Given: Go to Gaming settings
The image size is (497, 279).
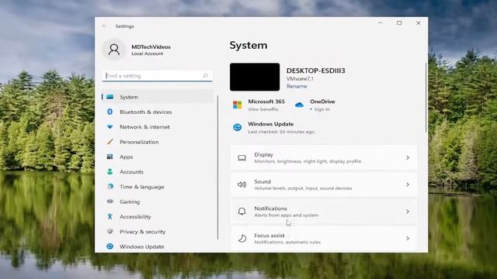Looking at the screenshot, I should click(x=158, y=201).
